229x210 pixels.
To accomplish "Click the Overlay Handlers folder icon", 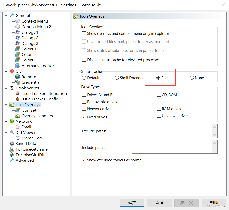I will click(18, 116).
